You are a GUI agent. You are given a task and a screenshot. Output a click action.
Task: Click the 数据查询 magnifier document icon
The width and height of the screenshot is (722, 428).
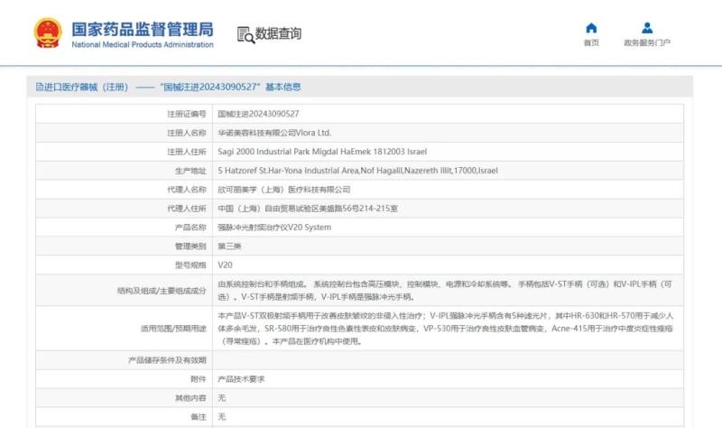[x=245, y=34]
